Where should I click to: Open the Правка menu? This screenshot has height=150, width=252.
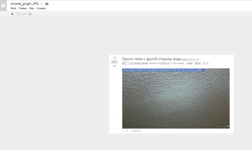pos(23,8)
